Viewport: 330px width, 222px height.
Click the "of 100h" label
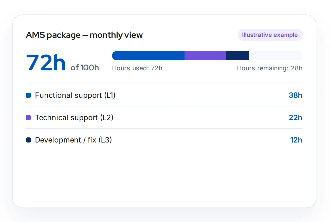coord(85,68)
